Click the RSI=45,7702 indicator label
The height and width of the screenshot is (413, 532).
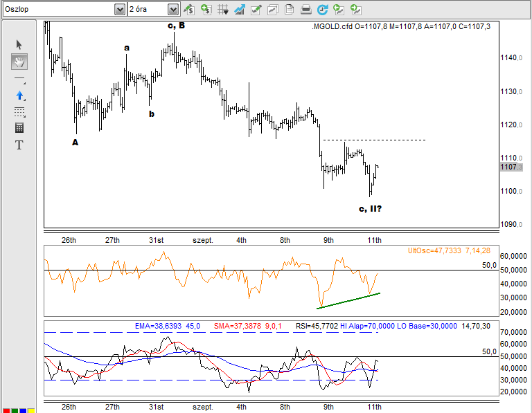317,326
